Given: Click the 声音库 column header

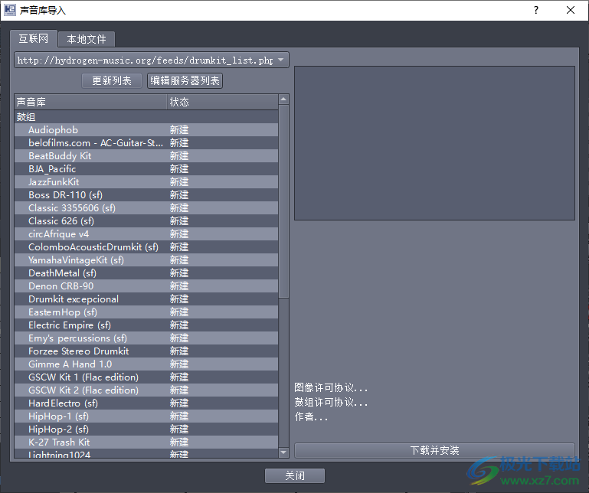Looking at the screenshot, I should [x=90, y=102].
